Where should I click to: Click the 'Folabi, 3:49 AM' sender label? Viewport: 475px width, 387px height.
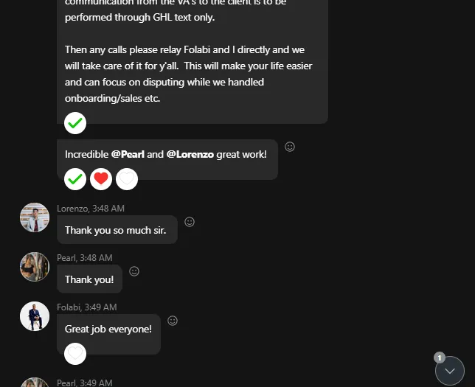click(x=87, y=307)
